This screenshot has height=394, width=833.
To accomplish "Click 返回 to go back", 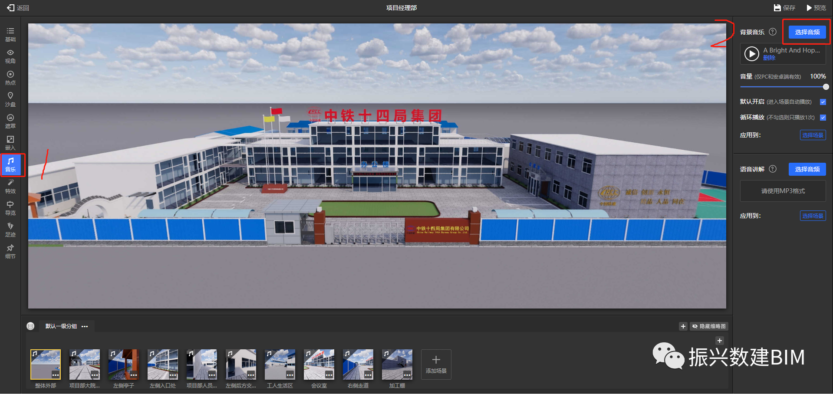I will [18, 8].
